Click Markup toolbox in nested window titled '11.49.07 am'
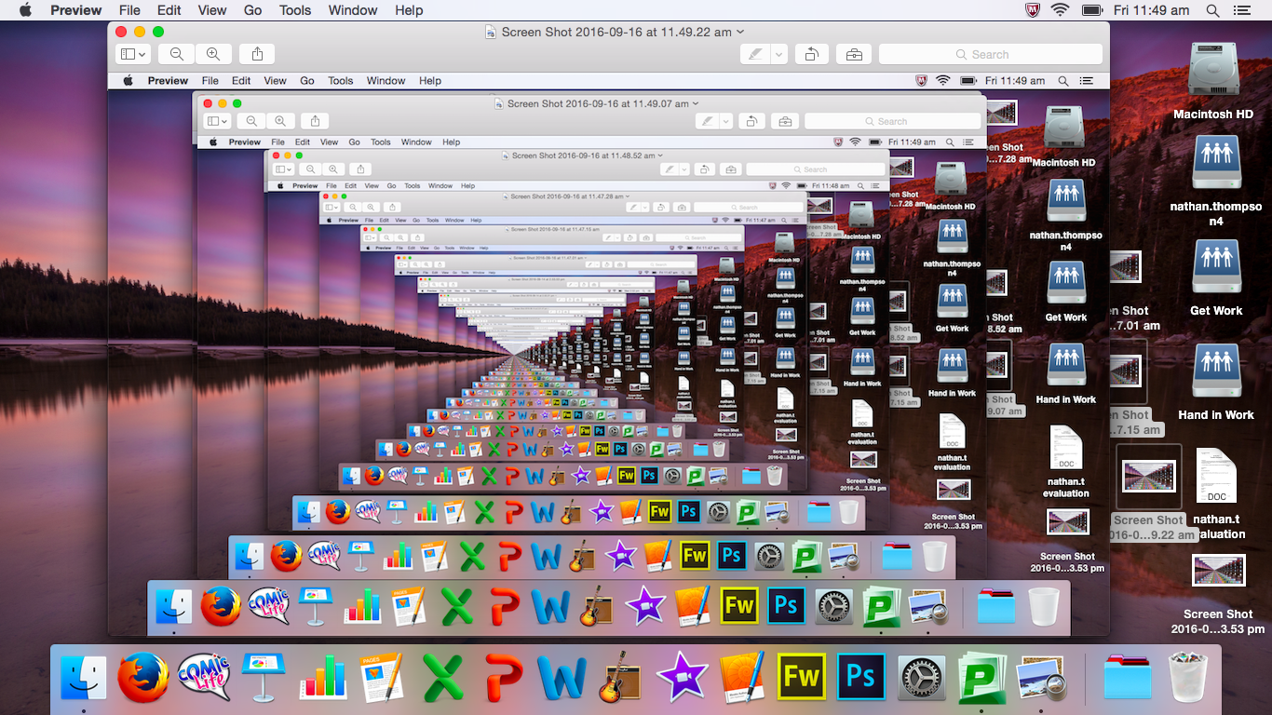The image size is (1272, 715). pyautogui.click(x=785, y=121)
